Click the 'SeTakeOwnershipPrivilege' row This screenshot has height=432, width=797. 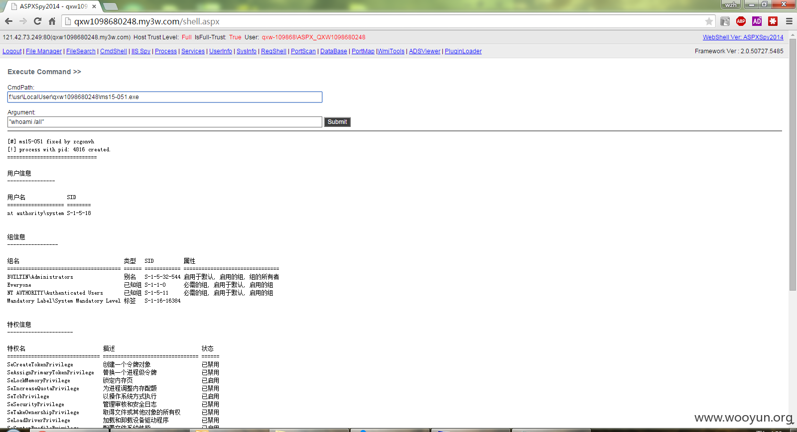click(x=113, y=412)
